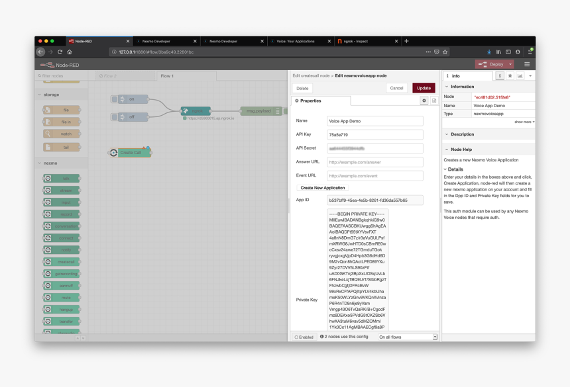Select the nexmo stream palette node

(62, 191)
